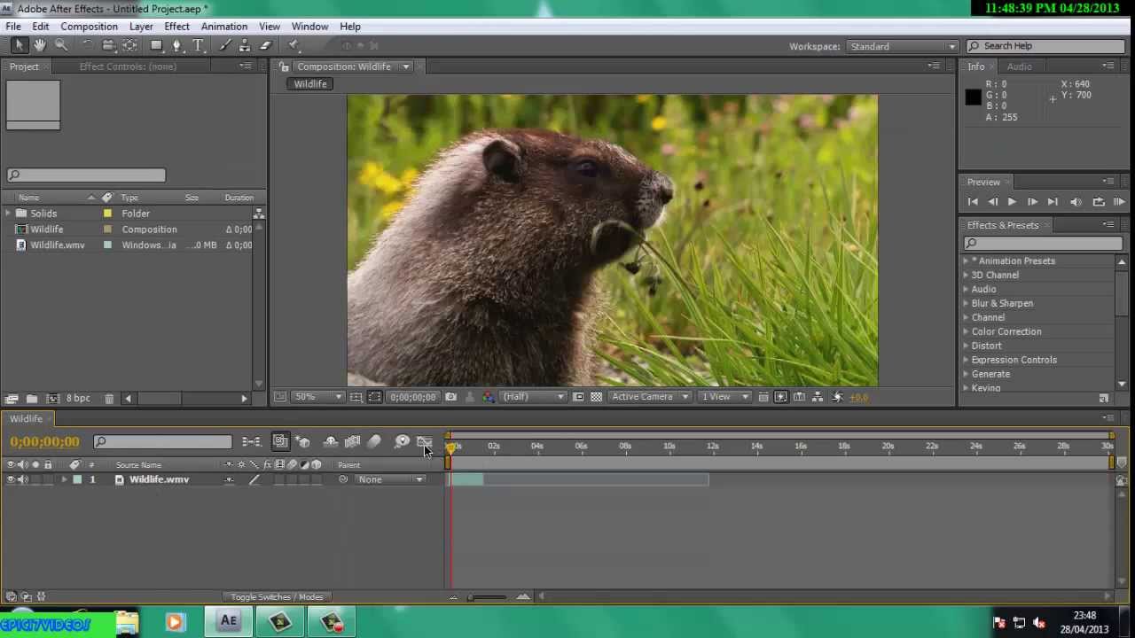Open the Graph Editor

click(424, 441)
